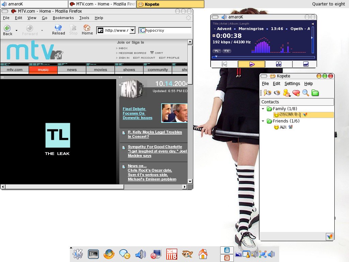Open Kopete's File menu
The height and width of the screenshot is (262, 349).
point(265,84)
